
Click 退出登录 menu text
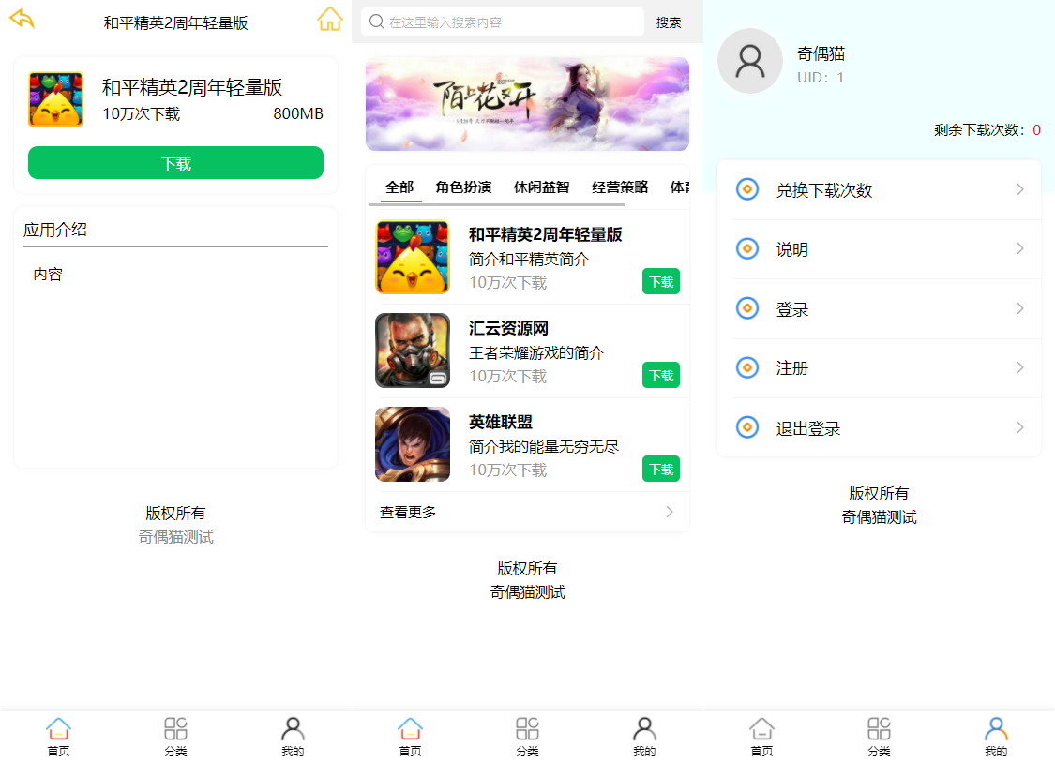point(808,428)
